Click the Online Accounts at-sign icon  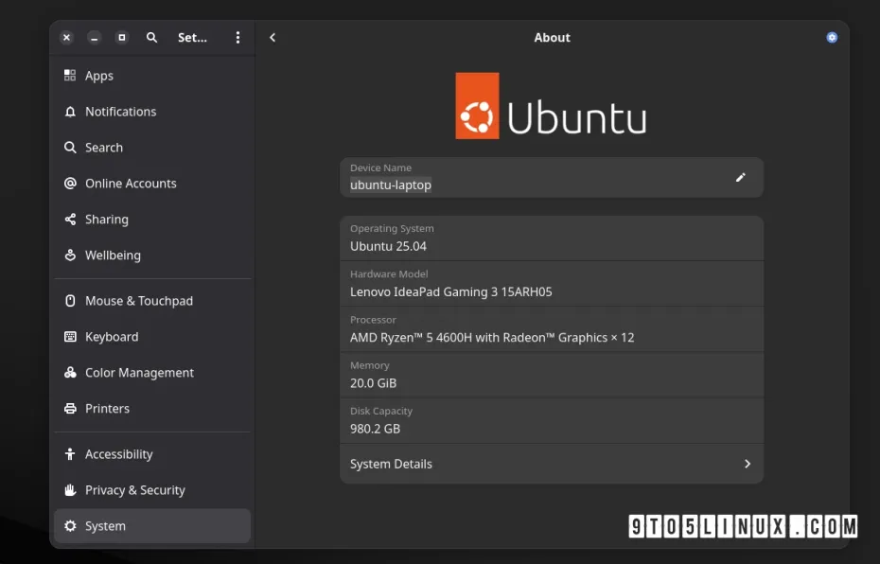coord(70,183)
